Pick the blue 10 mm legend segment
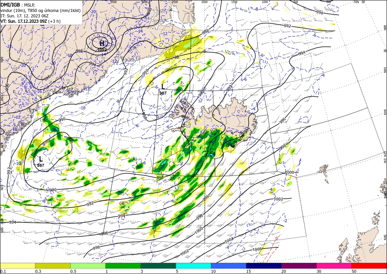The width and height of the screenshot is (387, 274). coord(229,265)
